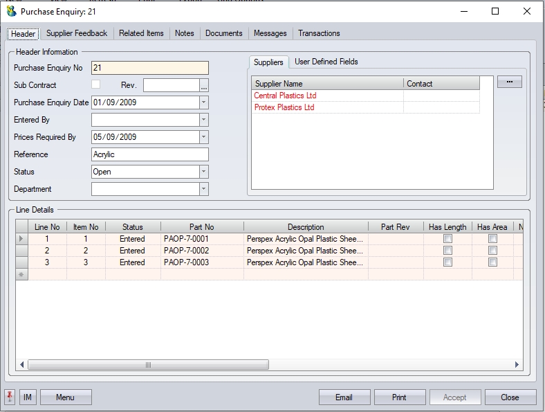This screenshot has height=412, width=545.
Task: Click the IM instant message button
Action: 28,397
